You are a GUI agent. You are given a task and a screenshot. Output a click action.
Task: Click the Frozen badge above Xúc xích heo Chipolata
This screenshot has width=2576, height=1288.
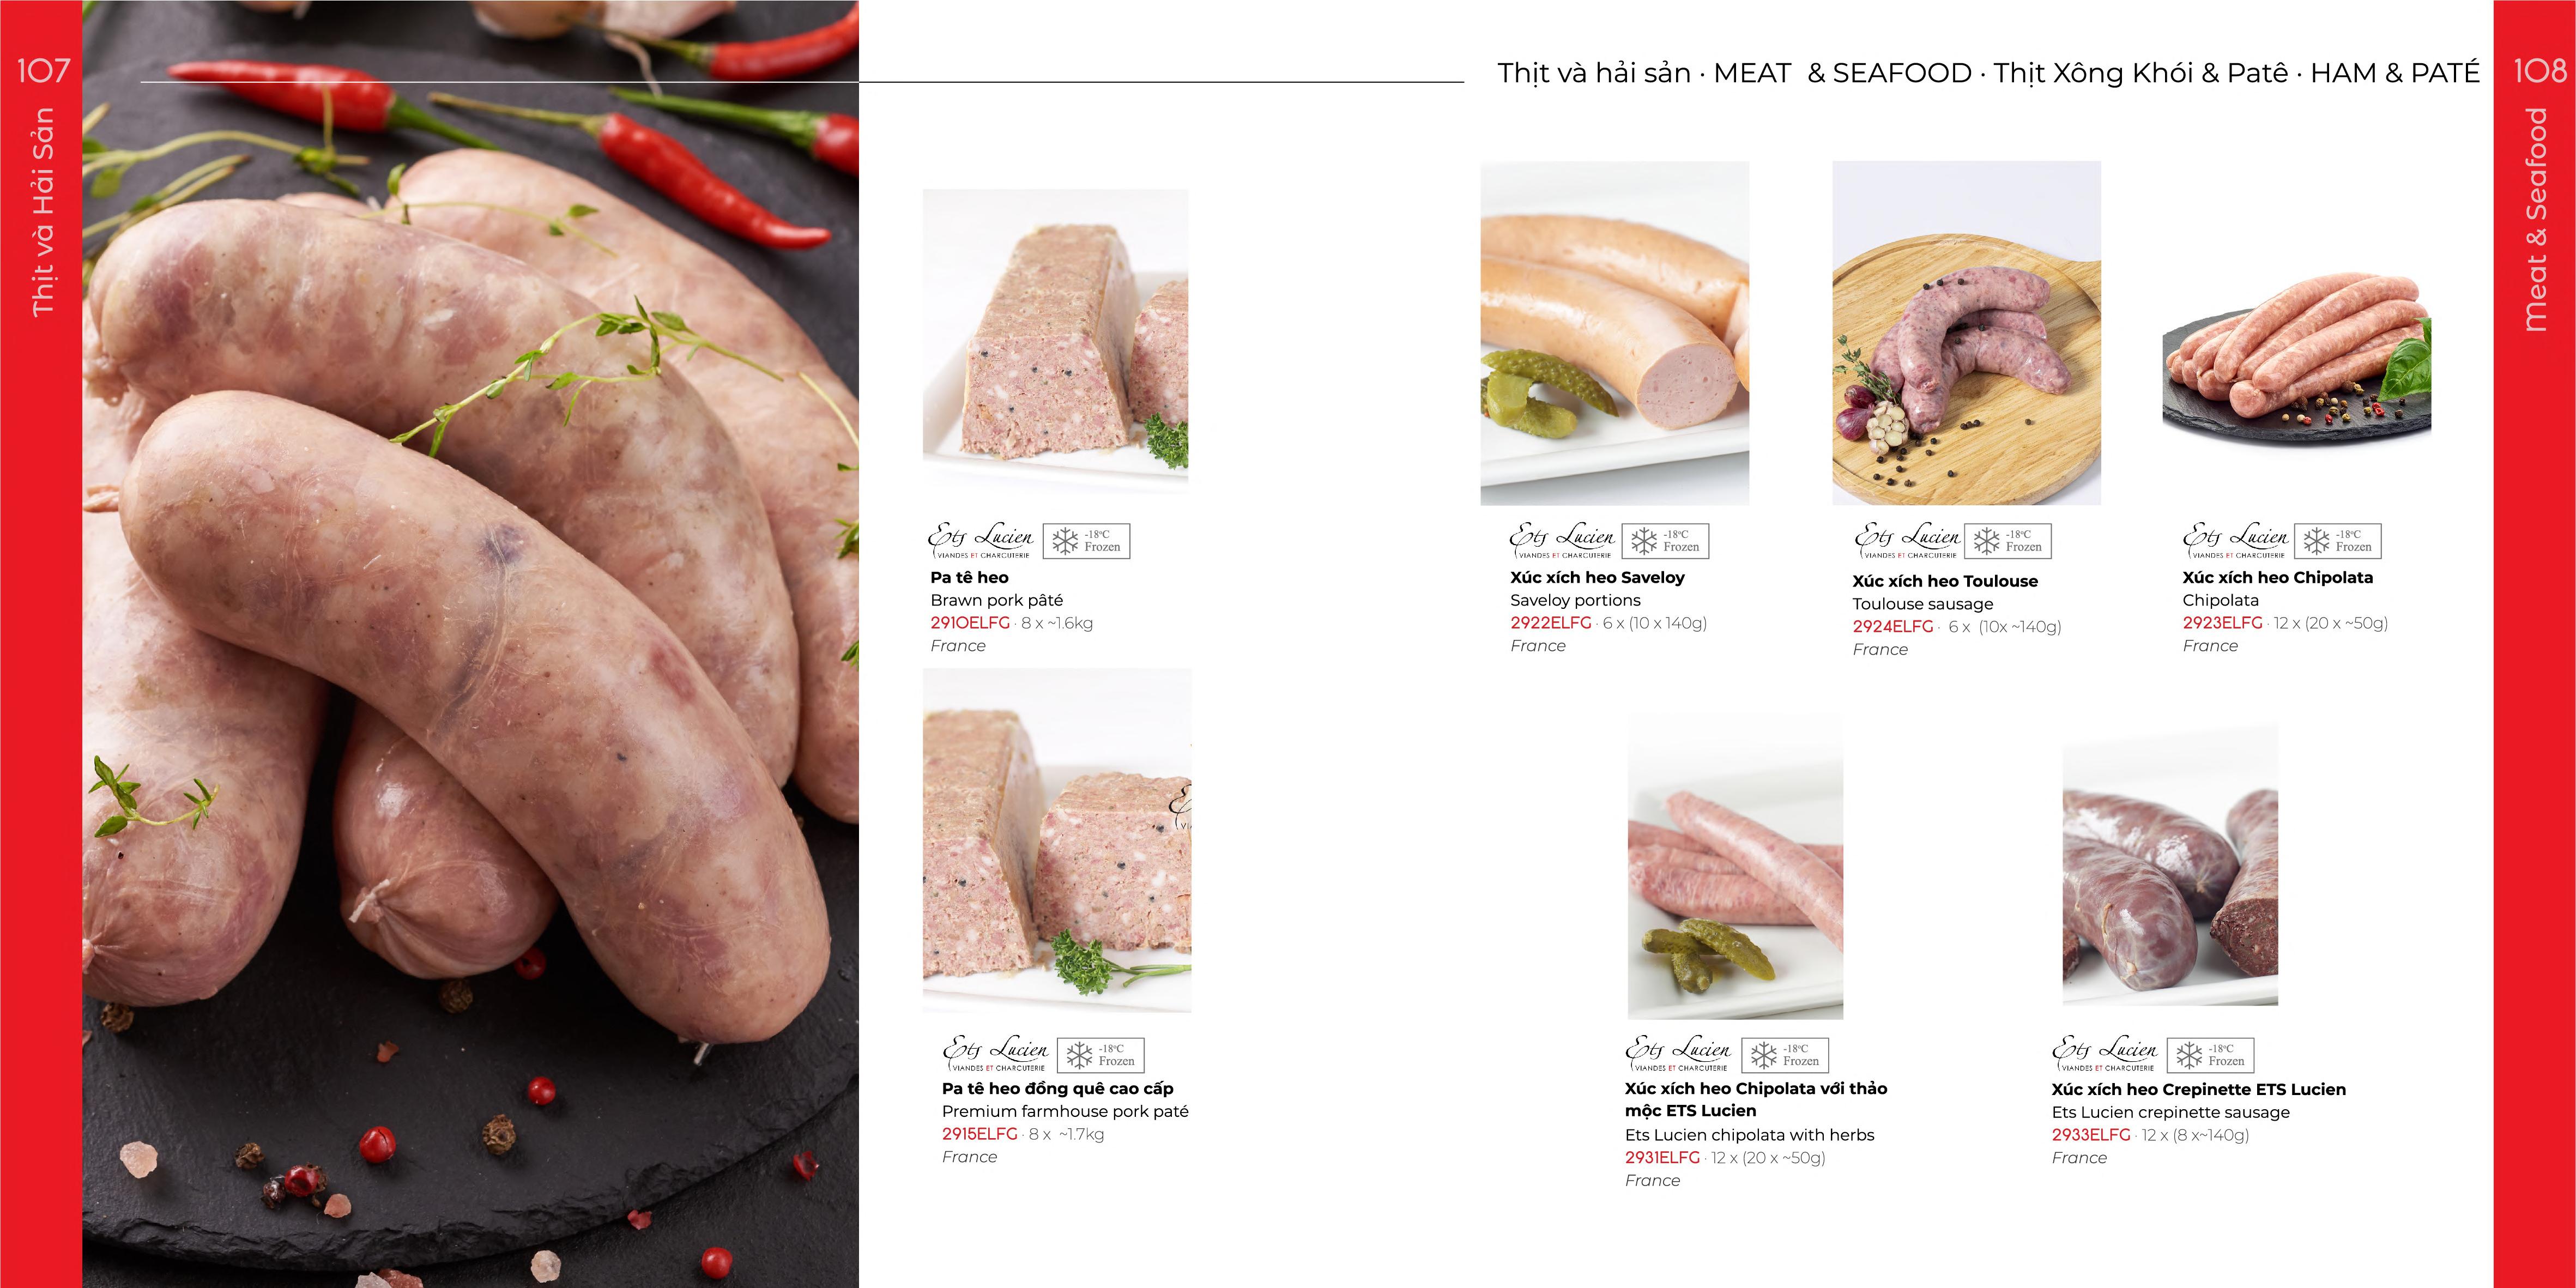(x=2337, y=541)
